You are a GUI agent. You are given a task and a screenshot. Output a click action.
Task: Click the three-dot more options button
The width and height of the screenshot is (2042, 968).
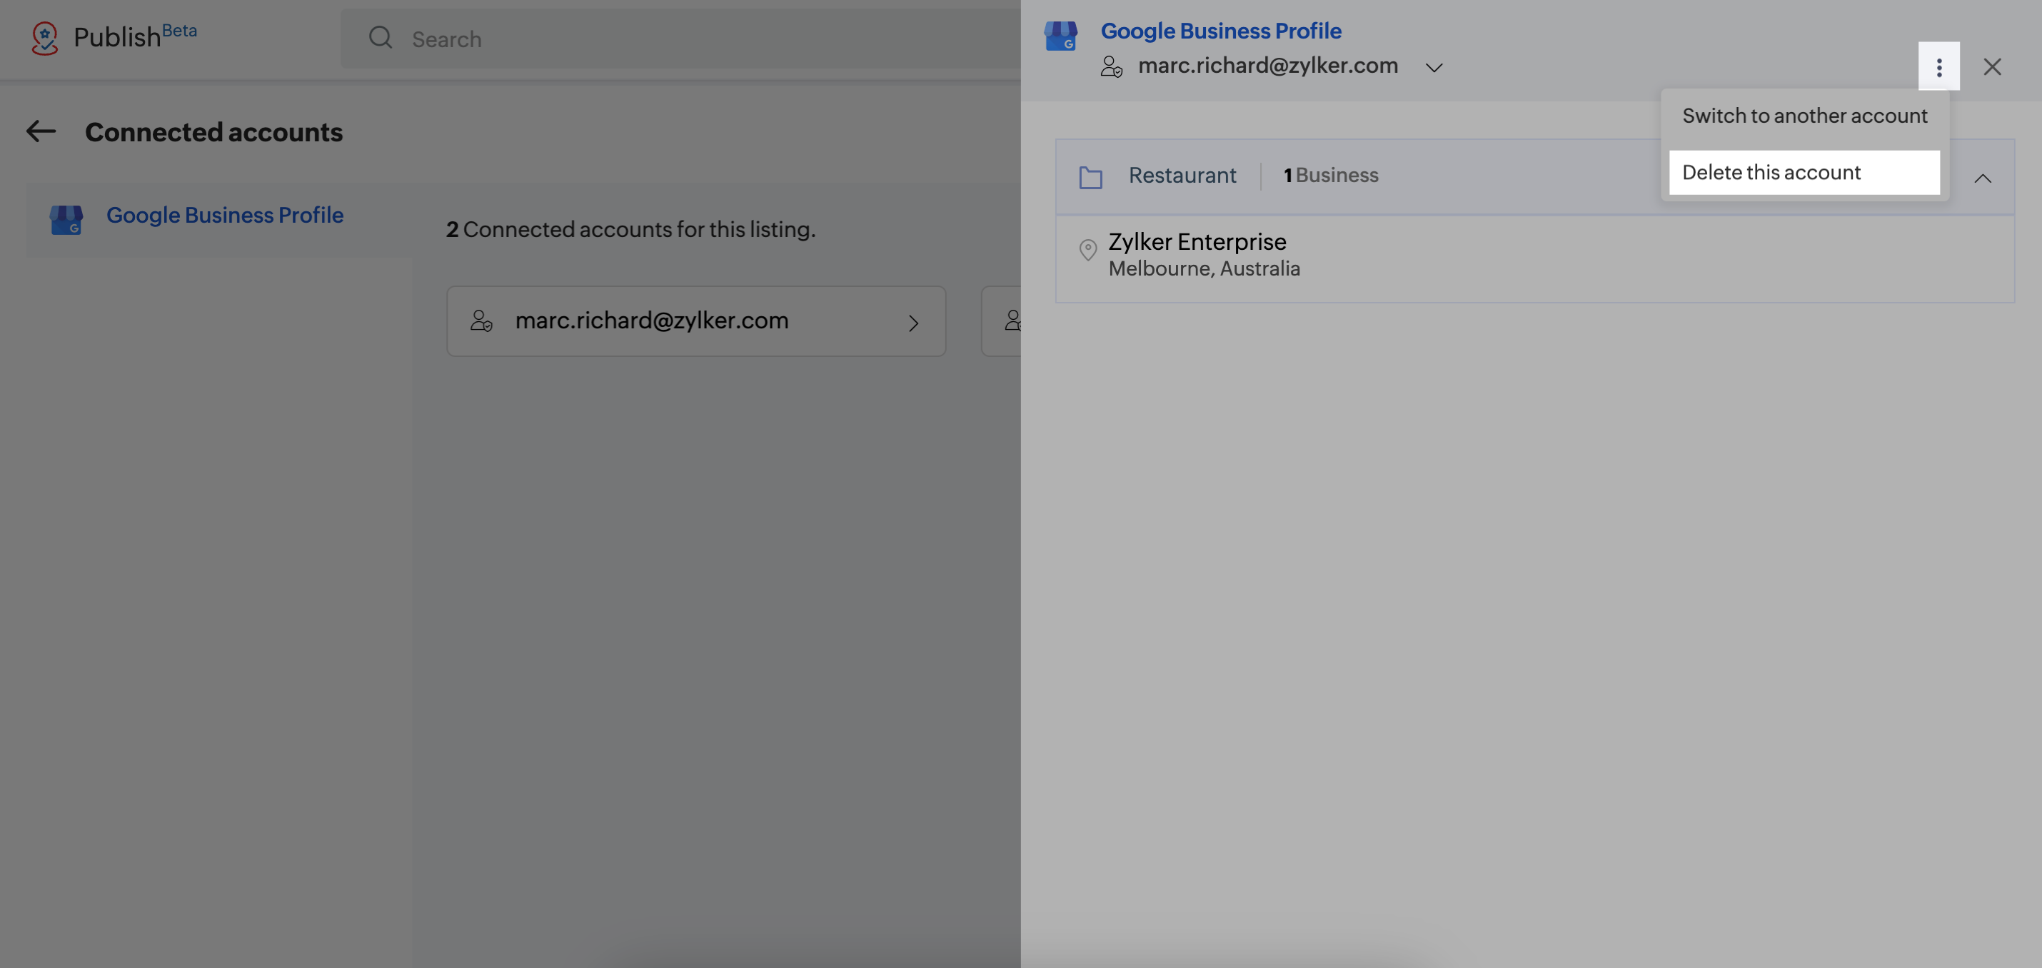point(1939,66)
